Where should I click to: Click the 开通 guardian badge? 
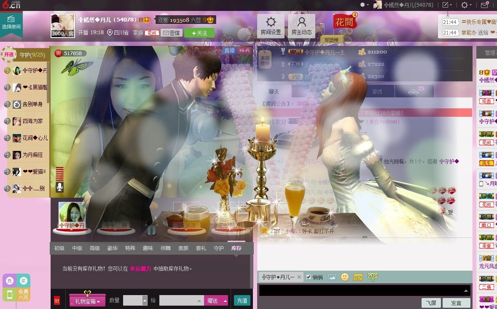click(x=8, y=54)
